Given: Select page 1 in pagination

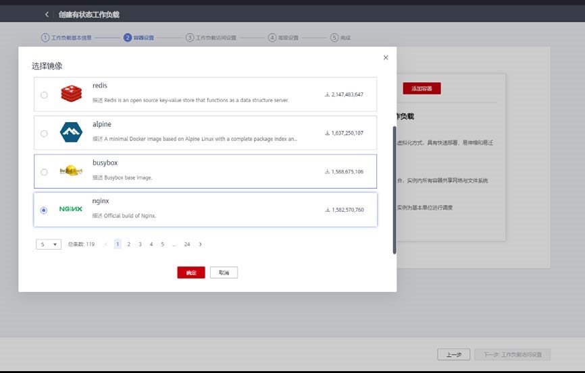Looking at the screenshot, I should tap(118, 244).
